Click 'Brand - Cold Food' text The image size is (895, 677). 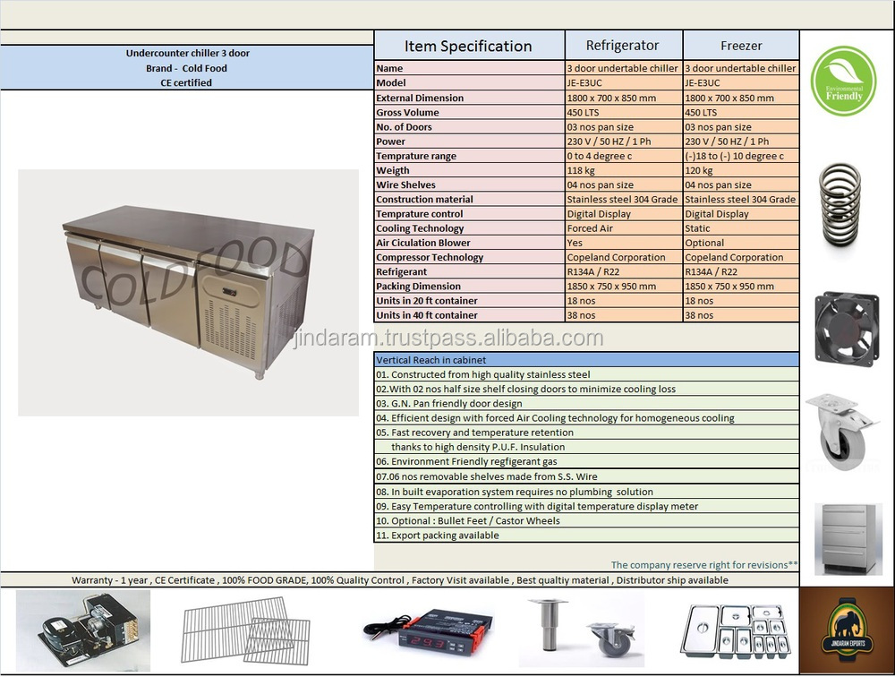(186, 68)
